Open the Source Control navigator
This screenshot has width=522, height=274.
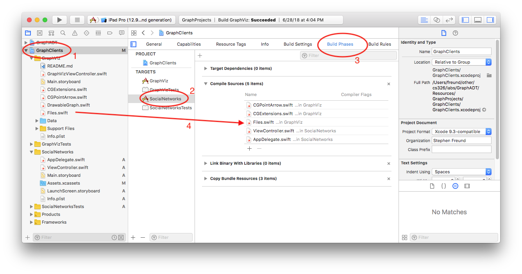click(39, 33)
